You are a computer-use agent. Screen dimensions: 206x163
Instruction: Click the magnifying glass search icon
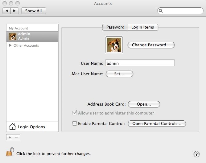[161, 11]
